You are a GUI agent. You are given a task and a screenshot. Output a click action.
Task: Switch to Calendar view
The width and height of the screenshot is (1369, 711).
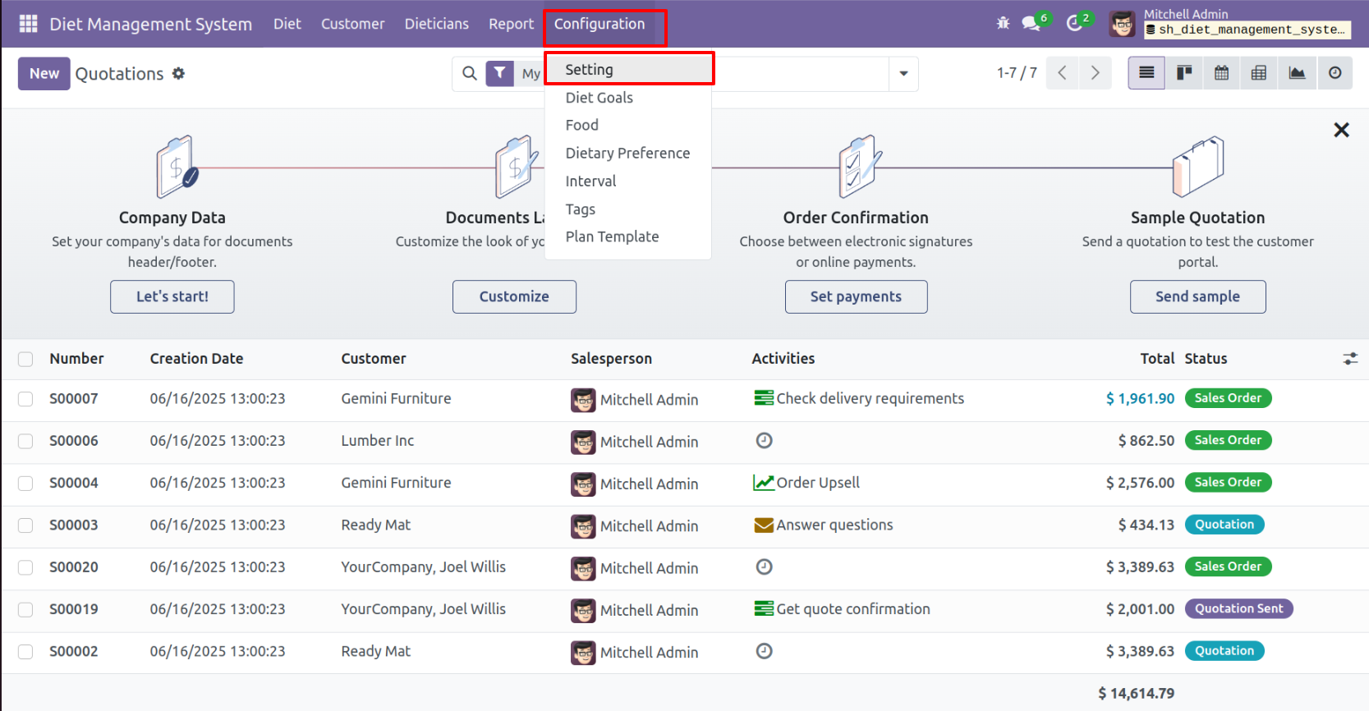(1221, 73)
